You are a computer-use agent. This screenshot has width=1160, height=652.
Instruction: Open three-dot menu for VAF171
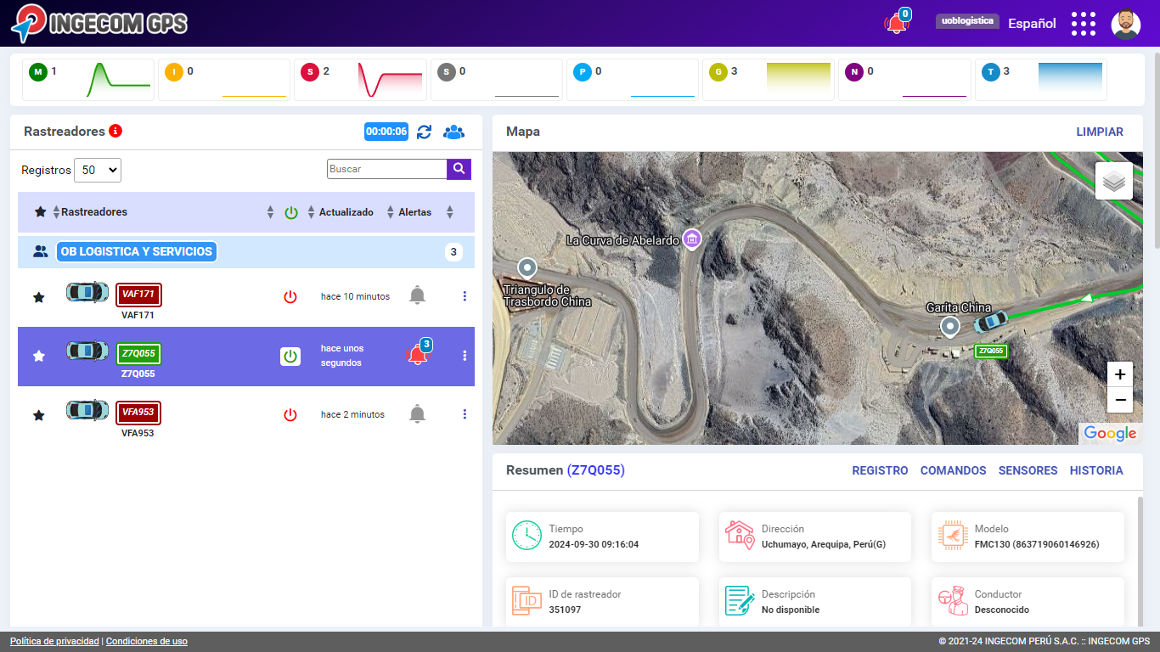pyautogui.click(x=465, y=296)
